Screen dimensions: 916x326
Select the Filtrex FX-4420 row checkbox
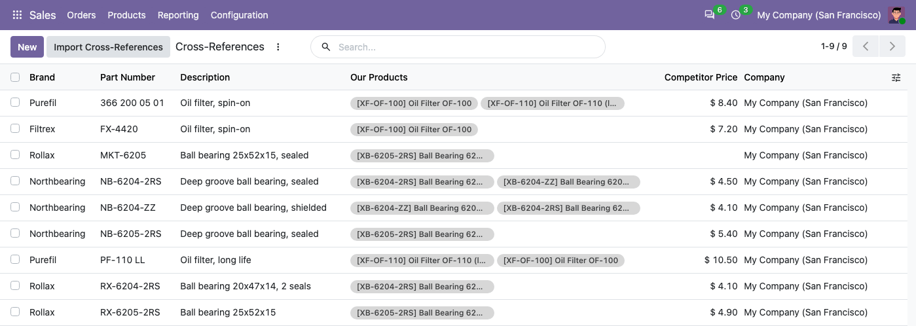pyautogui.click(x=15, y=129)
